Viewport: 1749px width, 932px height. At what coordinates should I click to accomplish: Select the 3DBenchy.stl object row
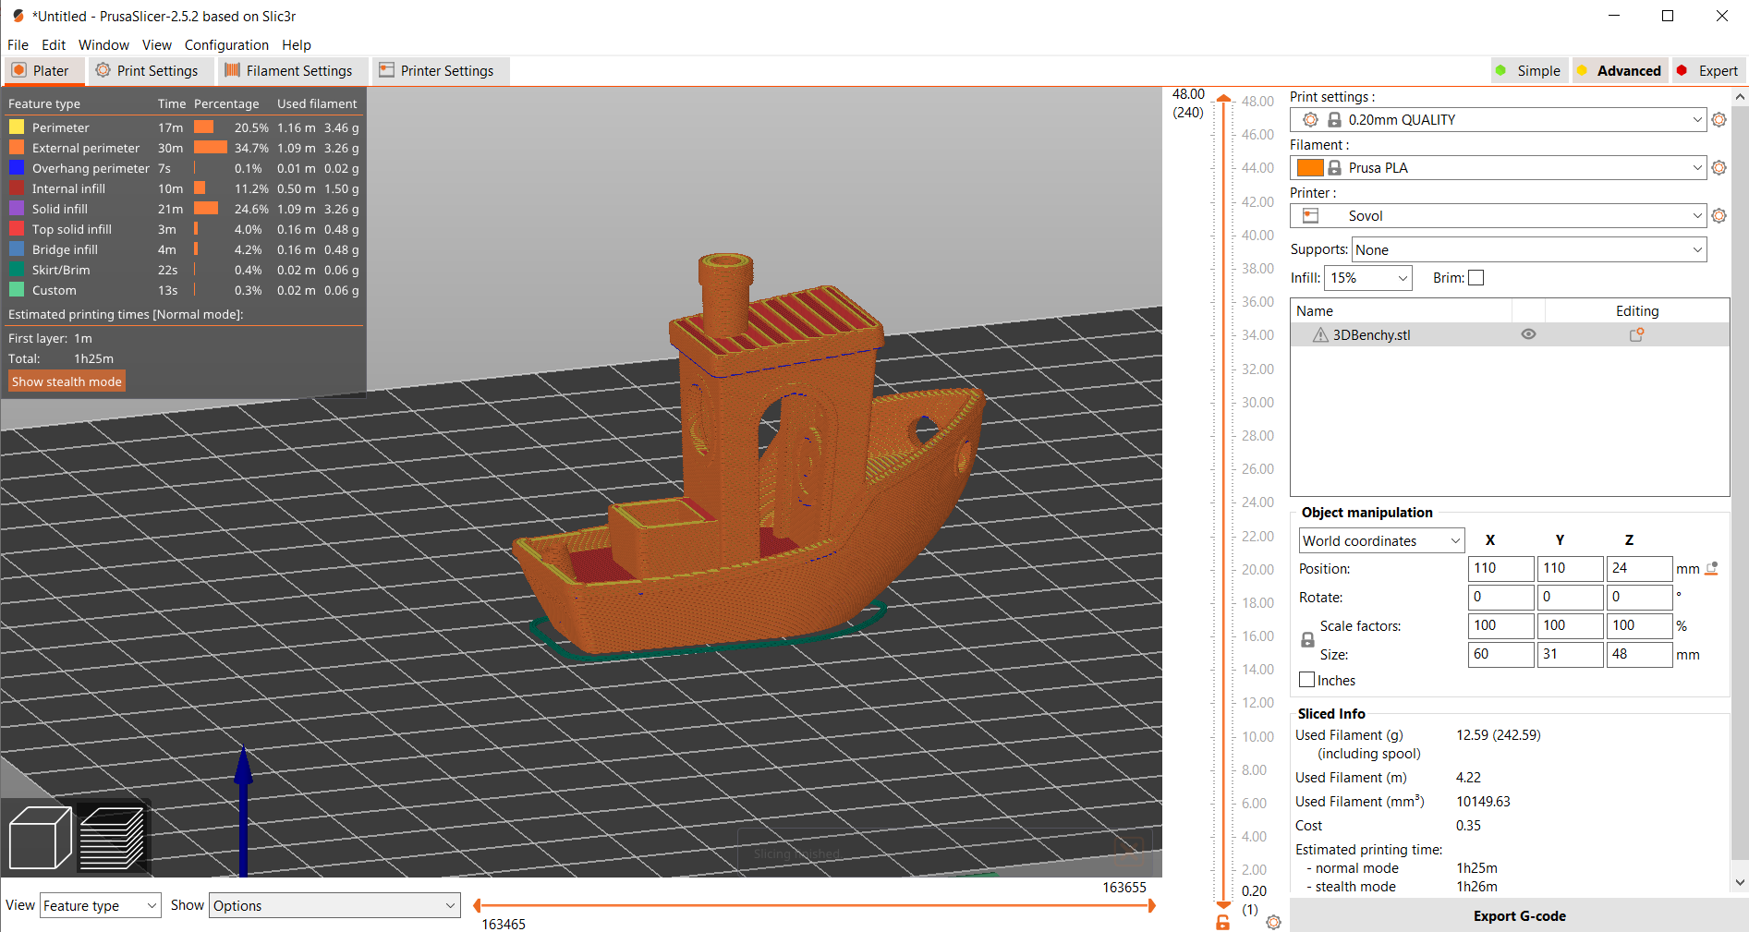point(1510,335)
